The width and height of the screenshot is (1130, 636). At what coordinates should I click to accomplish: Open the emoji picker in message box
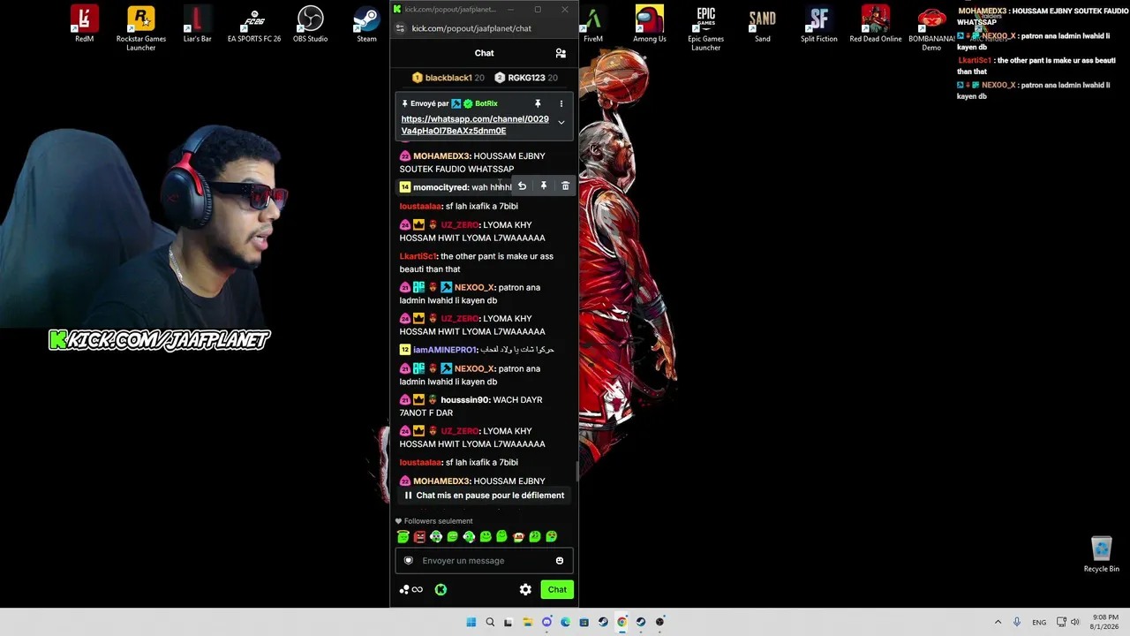coord(559,560)
